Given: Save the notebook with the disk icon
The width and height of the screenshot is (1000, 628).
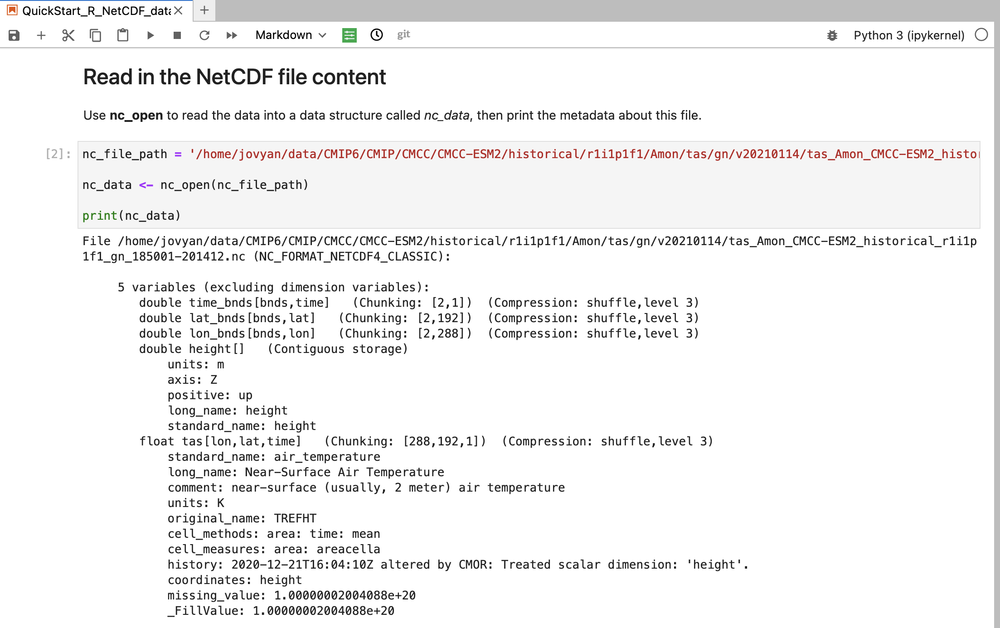Looking at the screenshot, I should click(x=14, y=35).
